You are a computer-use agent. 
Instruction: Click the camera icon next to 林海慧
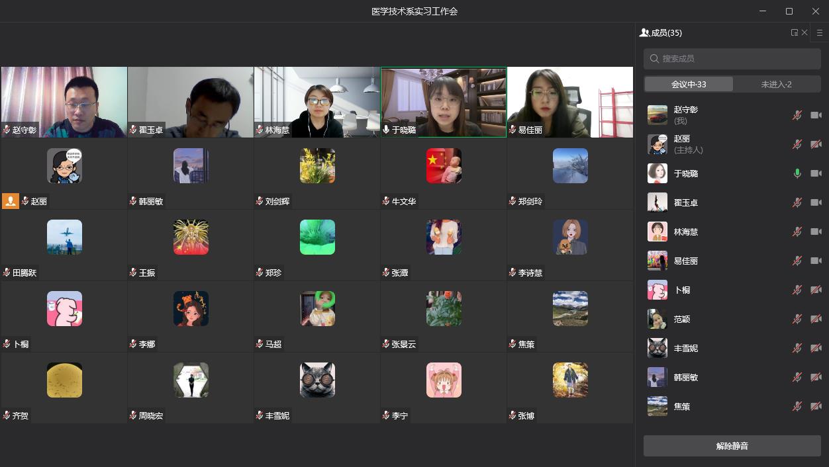[x=816, y=232]
